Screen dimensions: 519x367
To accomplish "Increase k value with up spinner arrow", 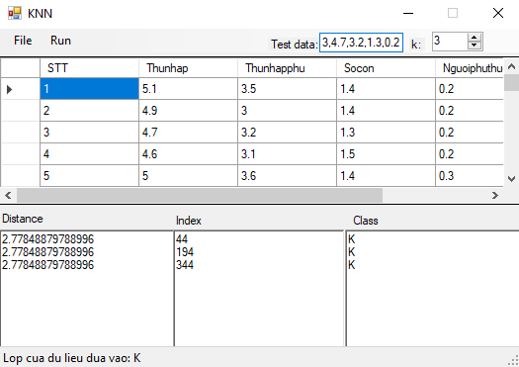I will 475,38.
